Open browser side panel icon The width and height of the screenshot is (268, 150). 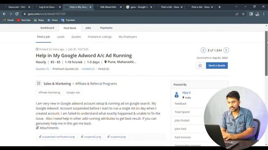coord(251,14)
